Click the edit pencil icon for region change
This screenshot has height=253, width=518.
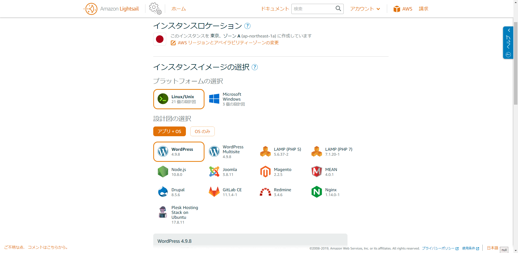point(173,43)
